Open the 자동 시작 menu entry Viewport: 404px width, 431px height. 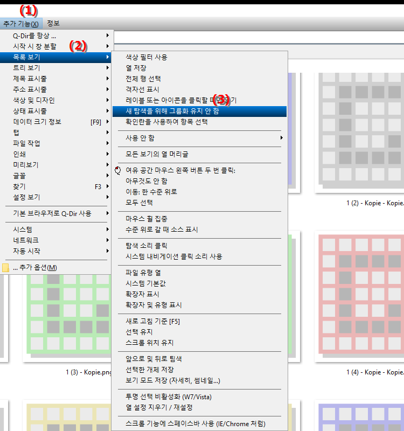pos(57,251)
